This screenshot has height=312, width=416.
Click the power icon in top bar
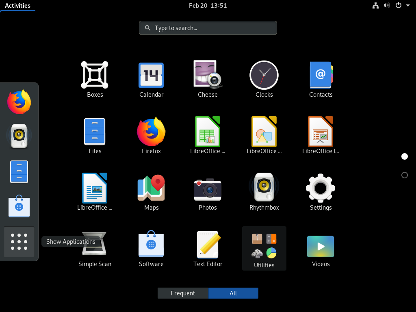click(x=398, y=5)
